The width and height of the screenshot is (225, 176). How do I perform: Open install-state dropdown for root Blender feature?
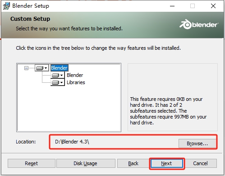[42, 68]
